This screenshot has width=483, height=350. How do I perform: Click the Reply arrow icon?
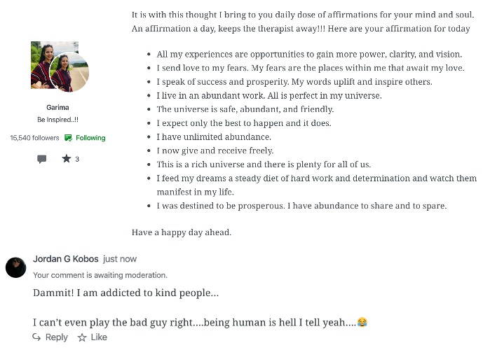(x=36, y=337)
